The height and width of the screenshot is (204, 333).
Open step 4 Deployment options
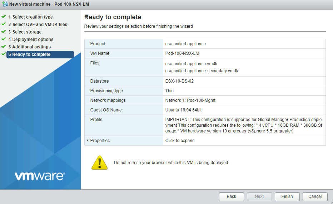click(31, 40)
